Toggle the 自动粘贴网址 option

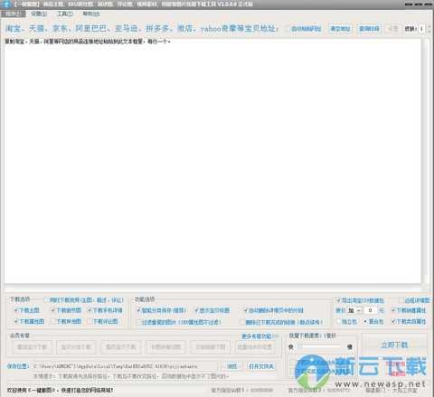tap(304, 29)
